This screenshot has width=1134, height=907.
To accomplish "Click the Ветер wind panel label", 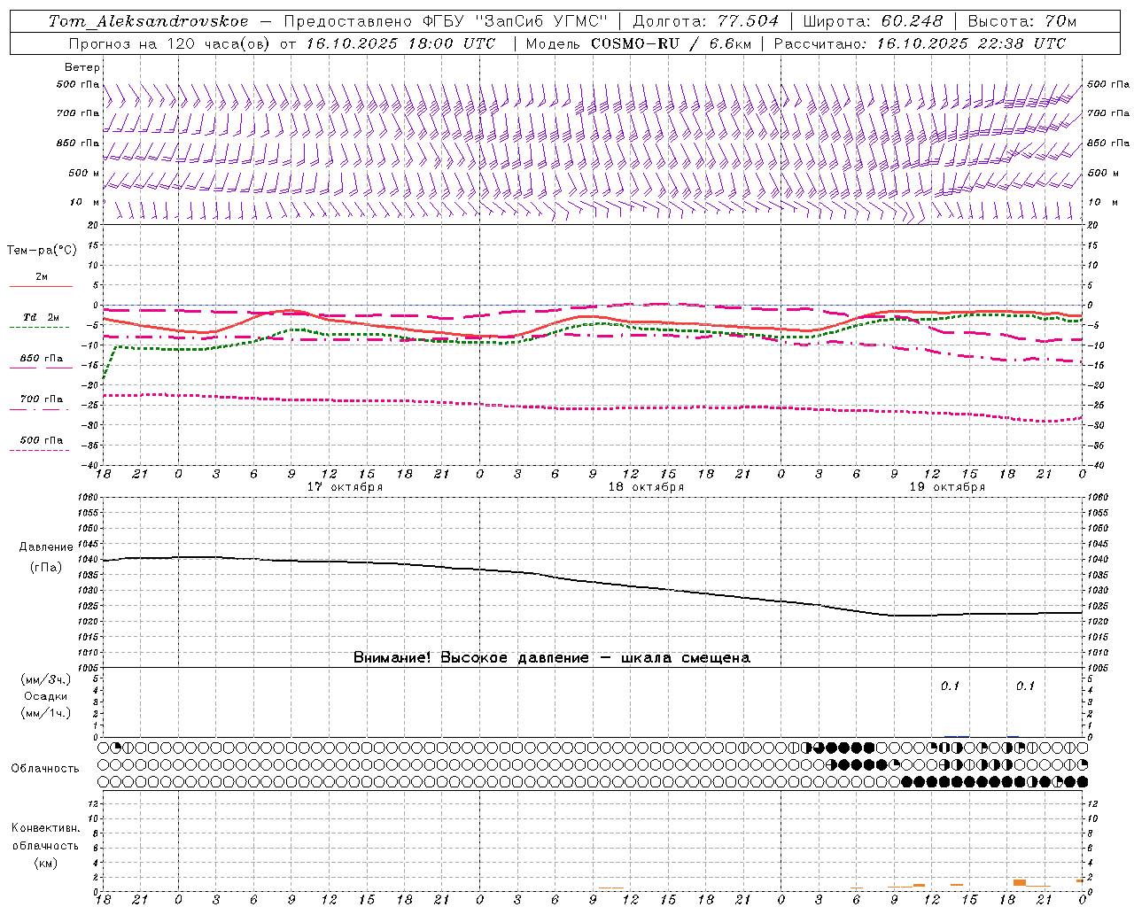I will [82, 67].
